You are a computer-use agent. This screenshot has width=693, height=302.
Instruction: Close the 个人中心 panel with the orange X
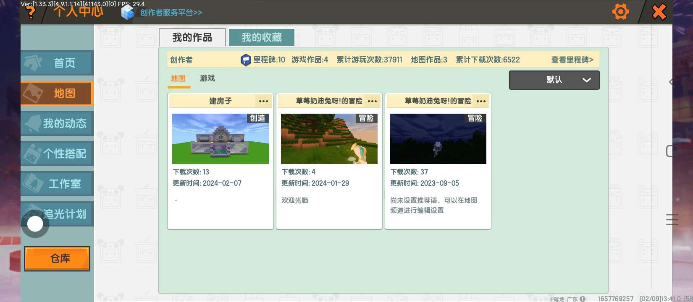659,12
